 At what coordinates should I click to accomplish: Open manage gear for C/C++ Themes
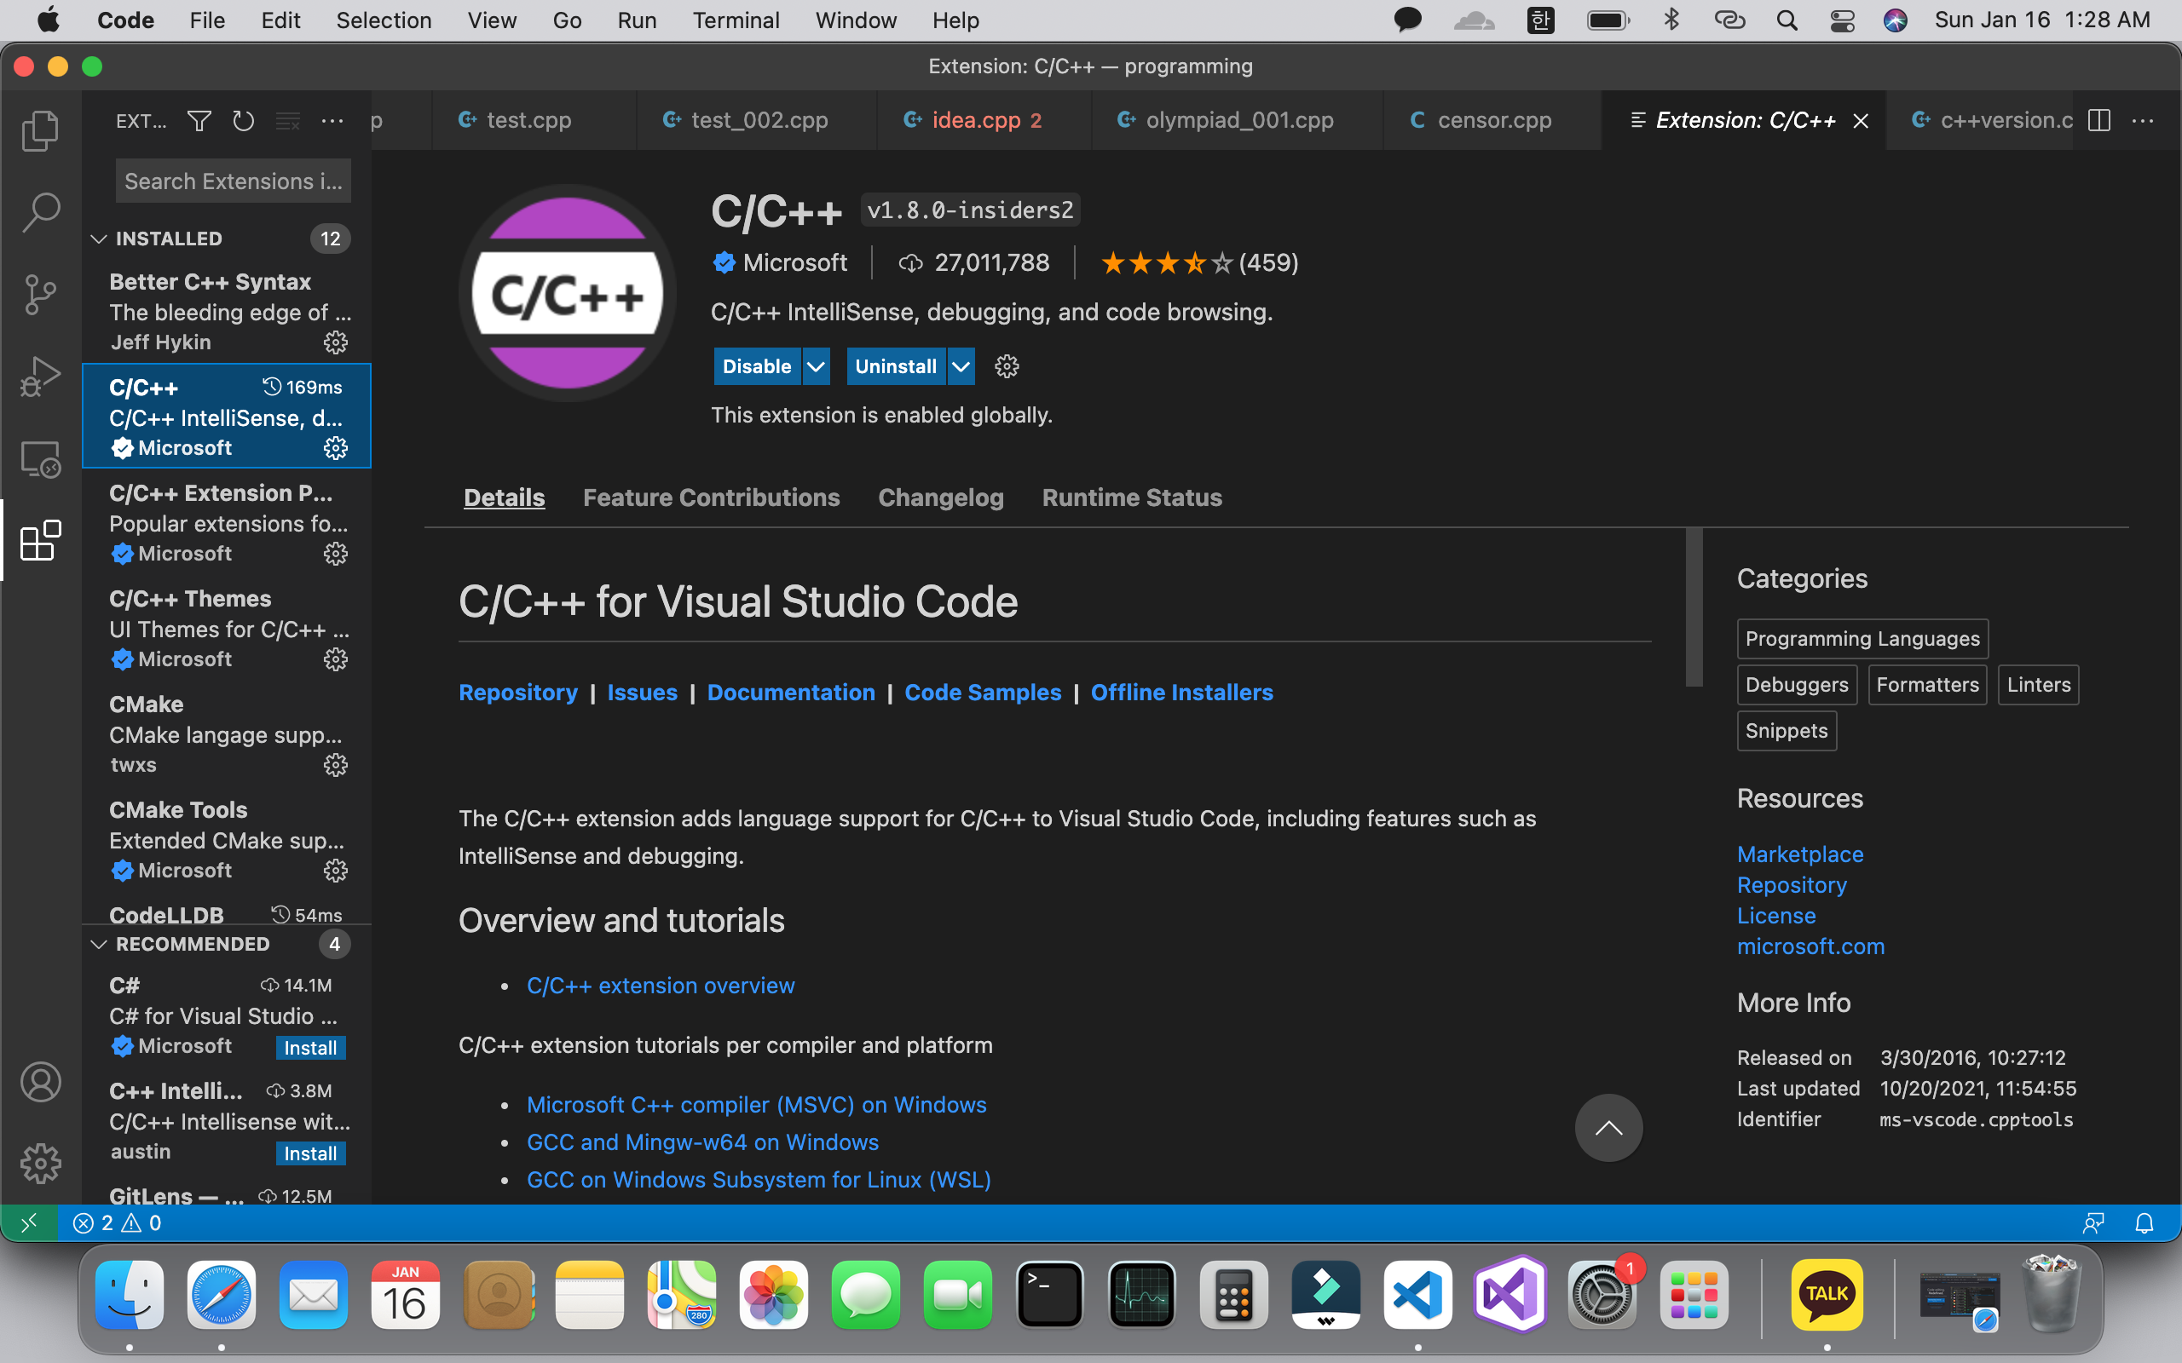point(336,659)
